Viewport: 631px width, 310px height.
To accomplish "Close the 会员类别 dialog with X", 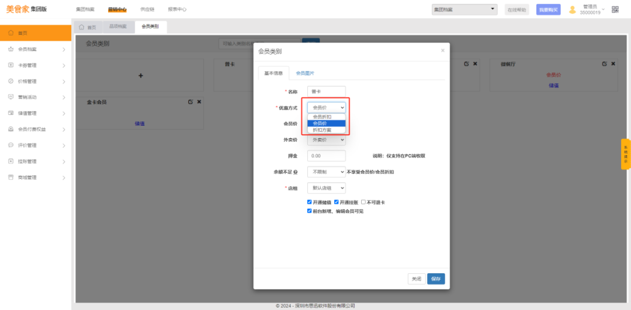I will pyautogui.click(x=443, y=51).
